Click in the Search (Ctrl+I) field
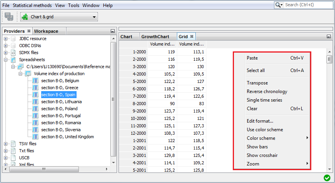Viewport: 335px width, 183px height. click(307, 5)
